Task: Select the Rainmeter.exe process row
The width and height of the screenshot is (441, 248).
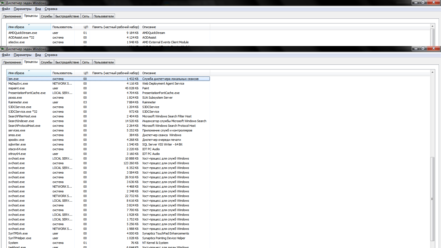Action: click(18, 102)
